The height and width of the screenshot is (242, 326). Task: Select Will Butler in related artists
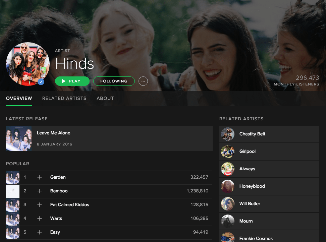(x=250, y=204)
